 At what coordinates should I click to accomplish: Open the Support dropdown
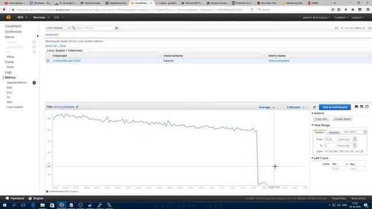pyautogui.click(x=358, y=17)
